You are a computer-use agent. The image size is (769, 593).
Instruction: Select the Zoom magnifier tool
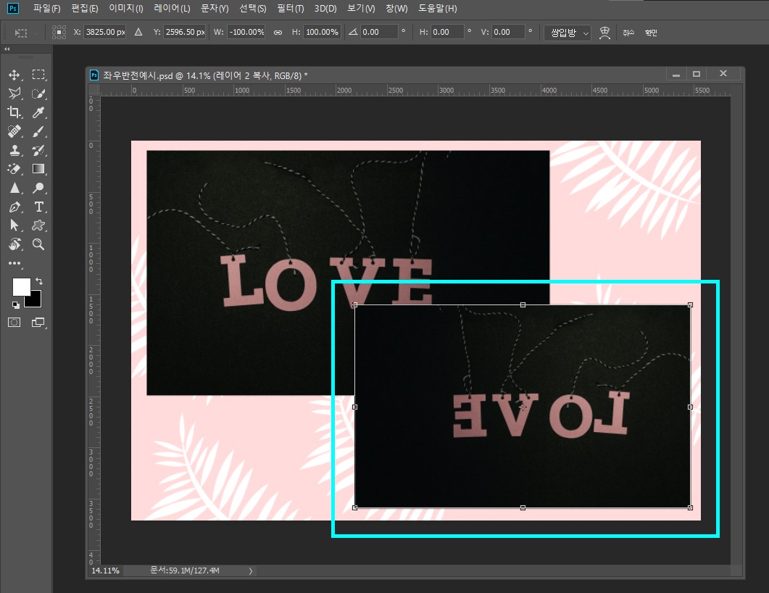(38, 244)
